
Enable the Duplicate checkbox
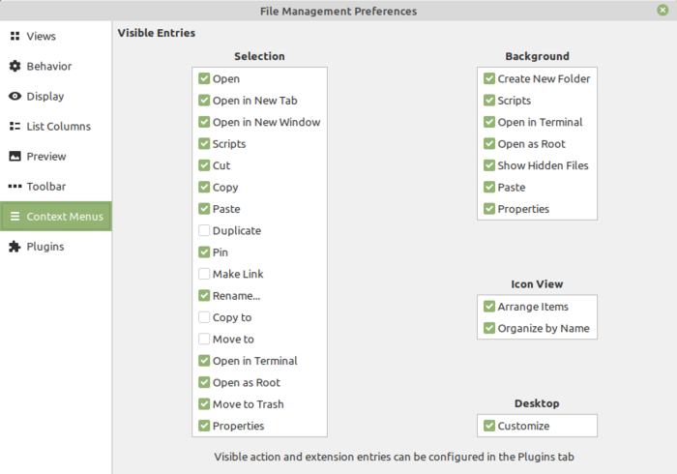click(204, 231)
